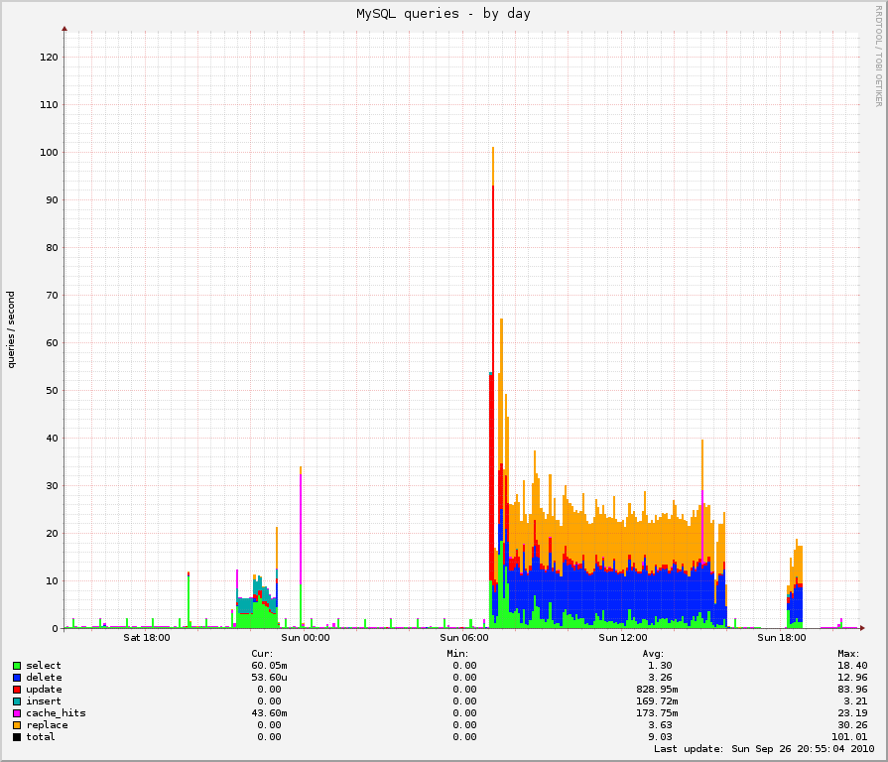Click the green select legend swatch
The width and height of the screenshot is (888, 762).
pos(17,666)
